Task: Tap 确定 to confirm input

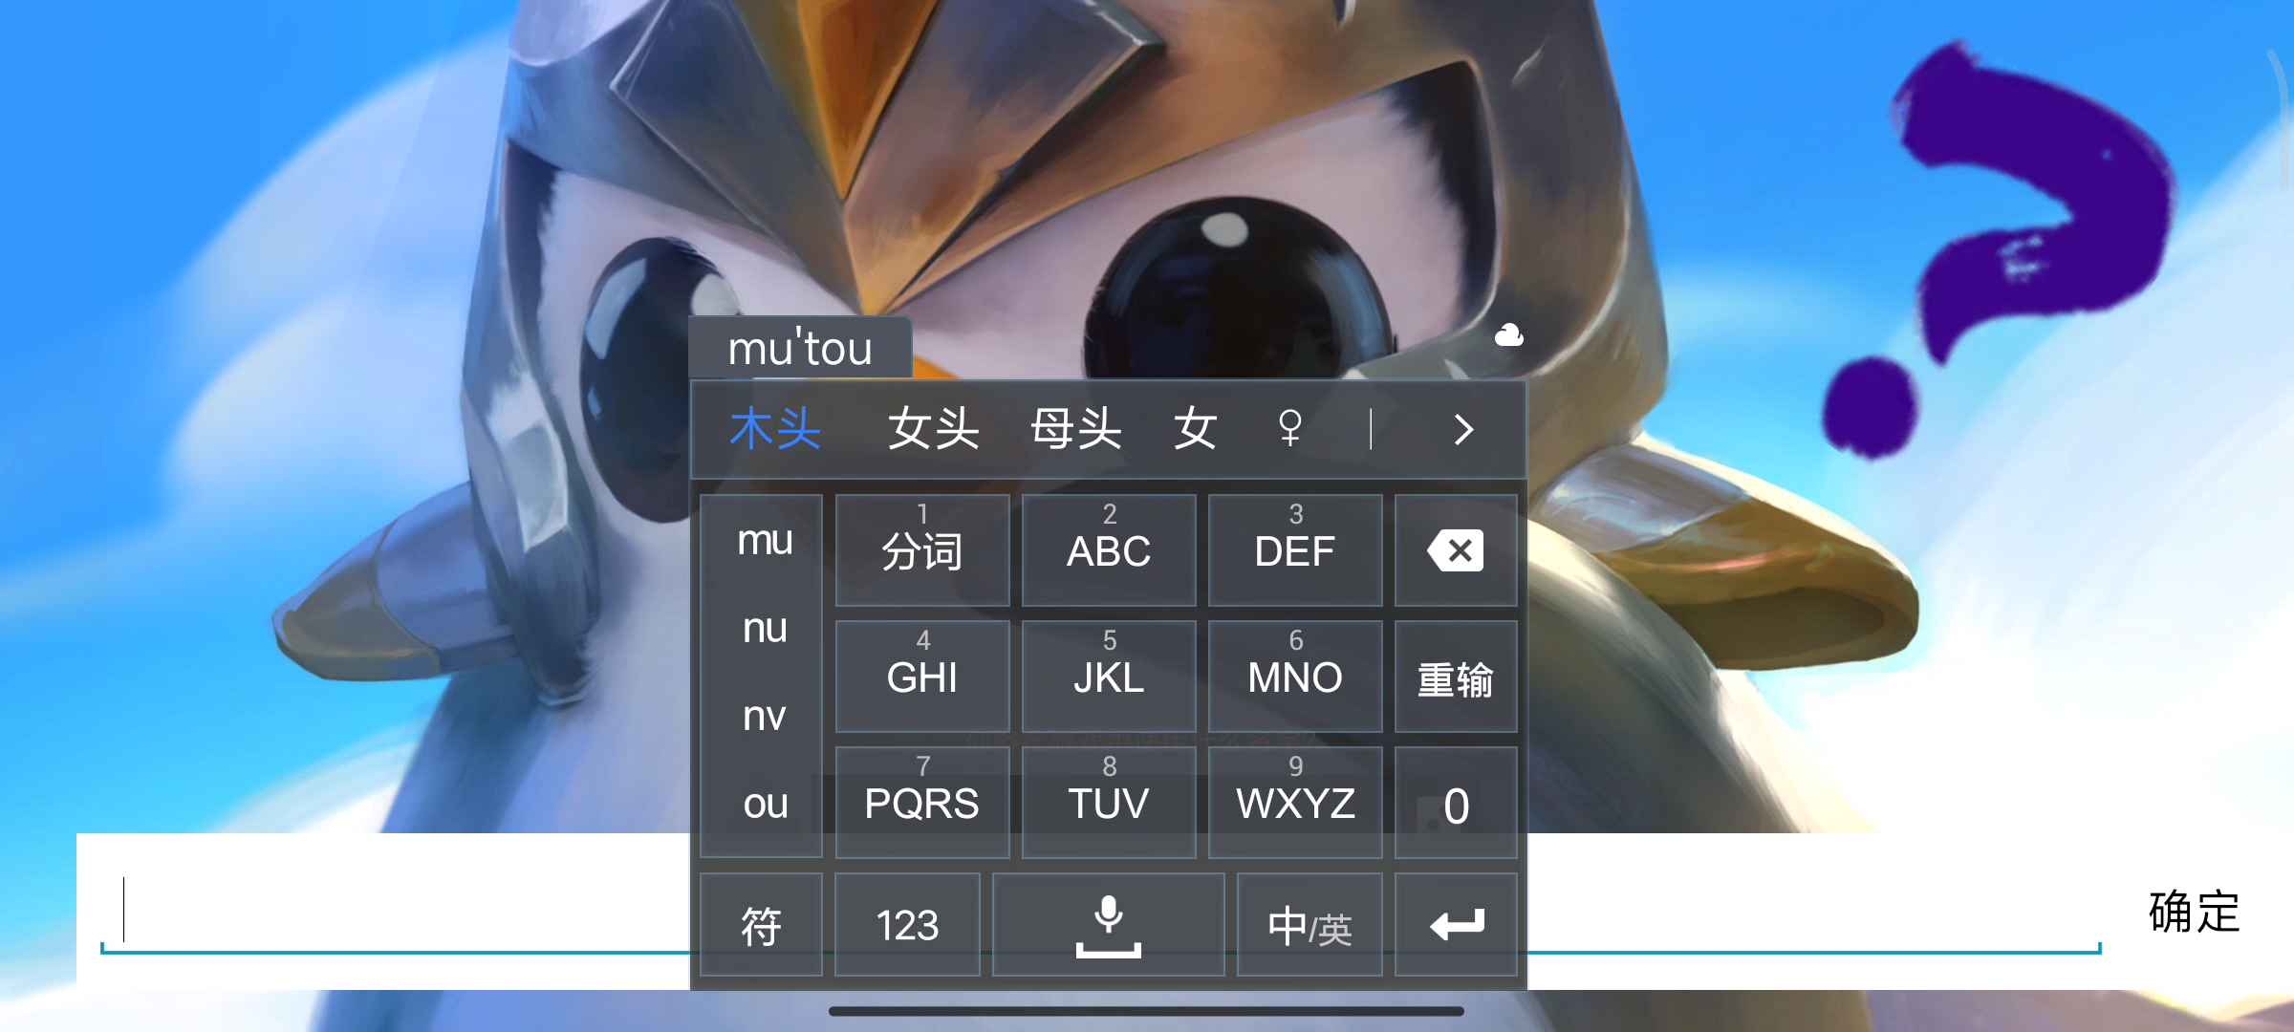Action: (2194, 911)
